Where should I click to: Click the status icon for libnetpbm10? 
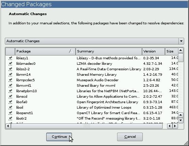tap(10, 91)
